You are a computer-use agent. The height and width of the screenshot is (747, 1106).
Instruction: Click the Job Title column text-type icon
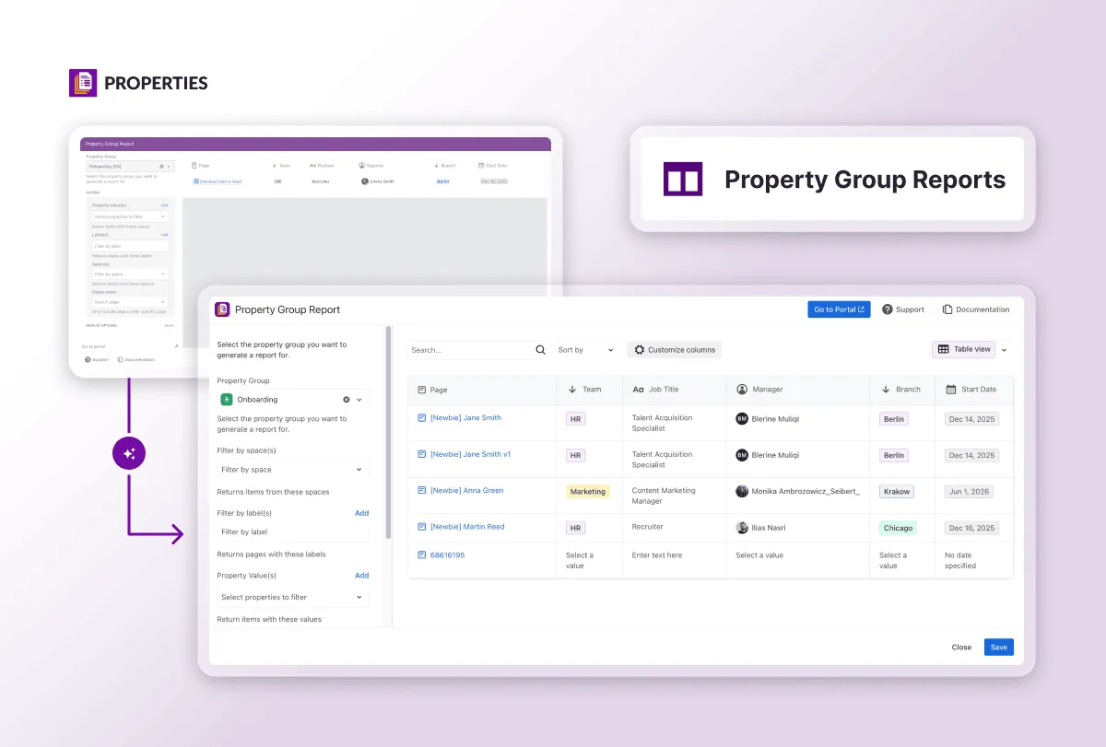click(x=638, y=390)
